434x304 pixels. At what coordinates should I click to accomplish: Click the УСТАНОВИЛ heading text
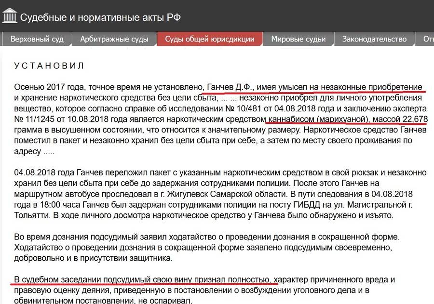pyautogui.click(x=49, y=66)
